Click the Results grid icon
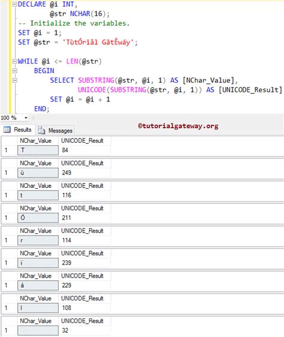The height and width of the screenshot is (337, 284). click(x=7, y=130)
